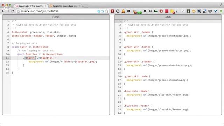The width and height of the screenshot is (224, 126).
Task: Fold the selector block at Sass line 11
Action: point(10,58)
